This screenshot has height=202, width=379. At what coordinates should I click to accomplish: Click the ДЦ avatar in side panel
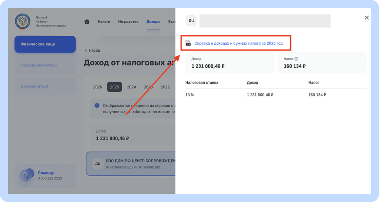tap(191, 21)
